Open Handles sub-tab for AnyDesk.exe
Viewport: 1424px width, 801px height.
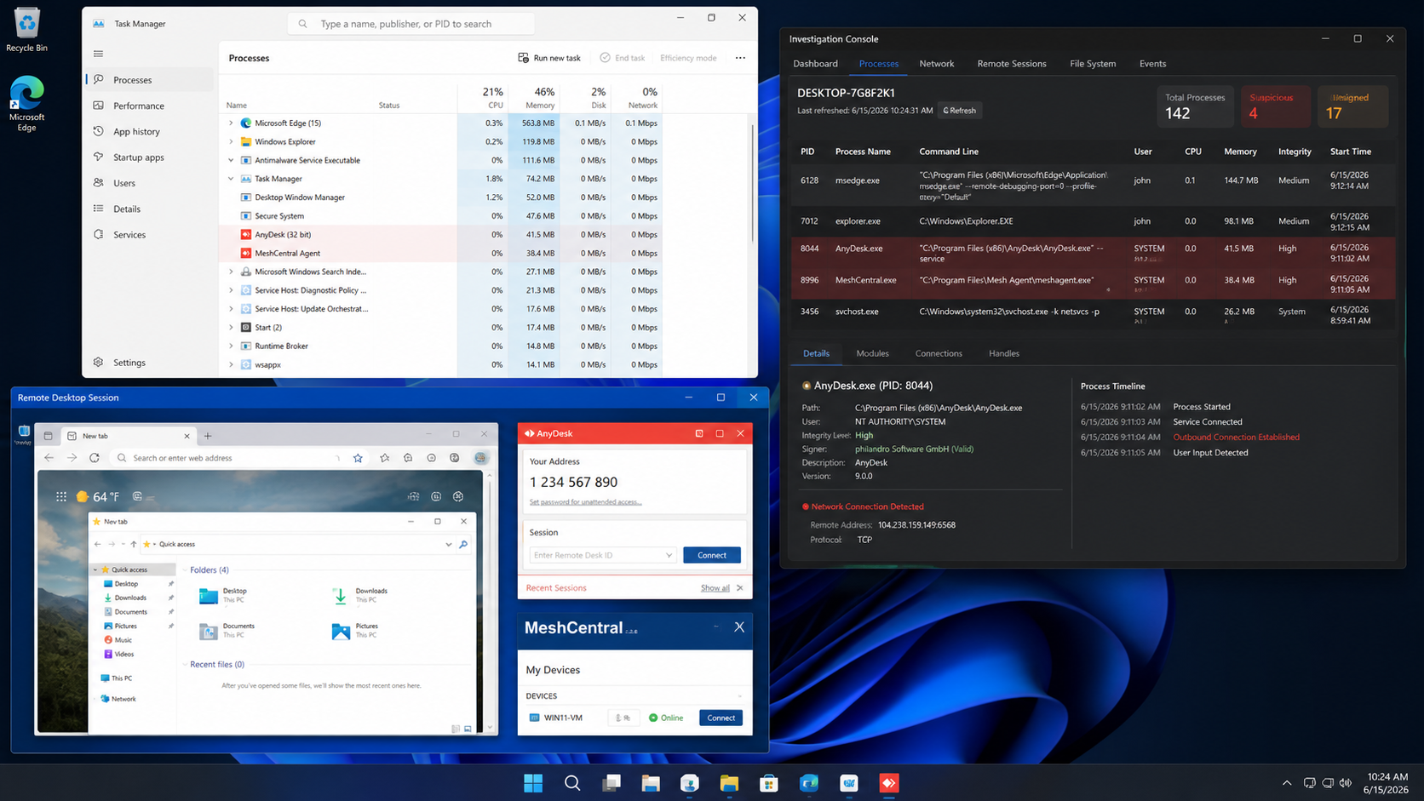1004,353
